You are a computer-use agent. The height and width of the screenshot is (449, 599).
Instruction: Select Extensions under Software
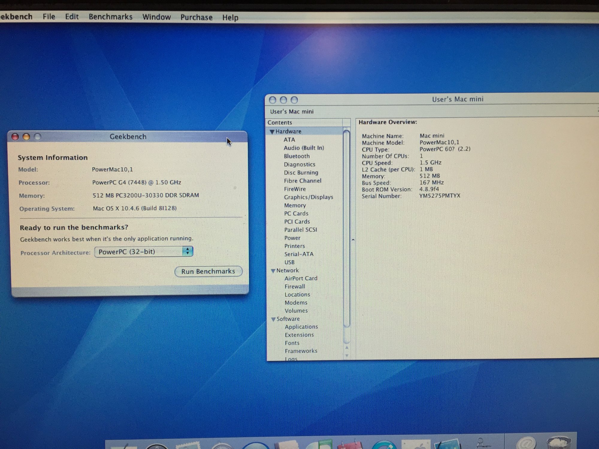(x=299, y=335)
